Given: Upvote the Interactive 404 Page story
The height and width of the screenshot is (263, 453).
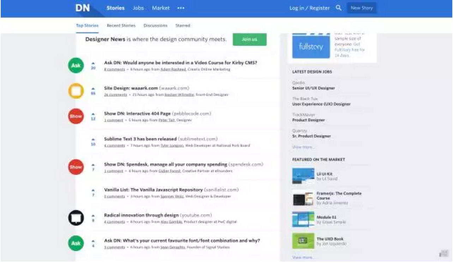Looking at the screenshot, I should pyautogui.click(x=93, y=114).
